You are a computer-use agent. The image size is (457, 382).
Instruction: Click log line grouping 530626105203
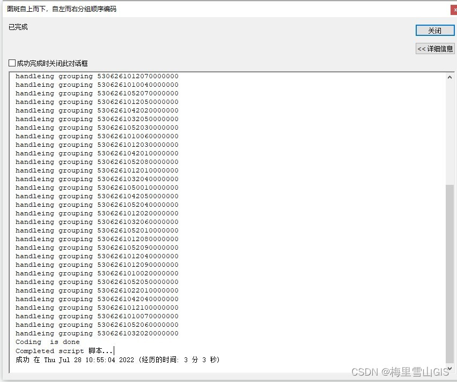(97, 128)
